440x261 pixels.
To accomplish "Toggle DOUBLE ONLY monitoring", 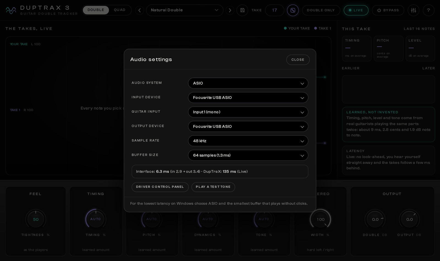I will (321, 10).
